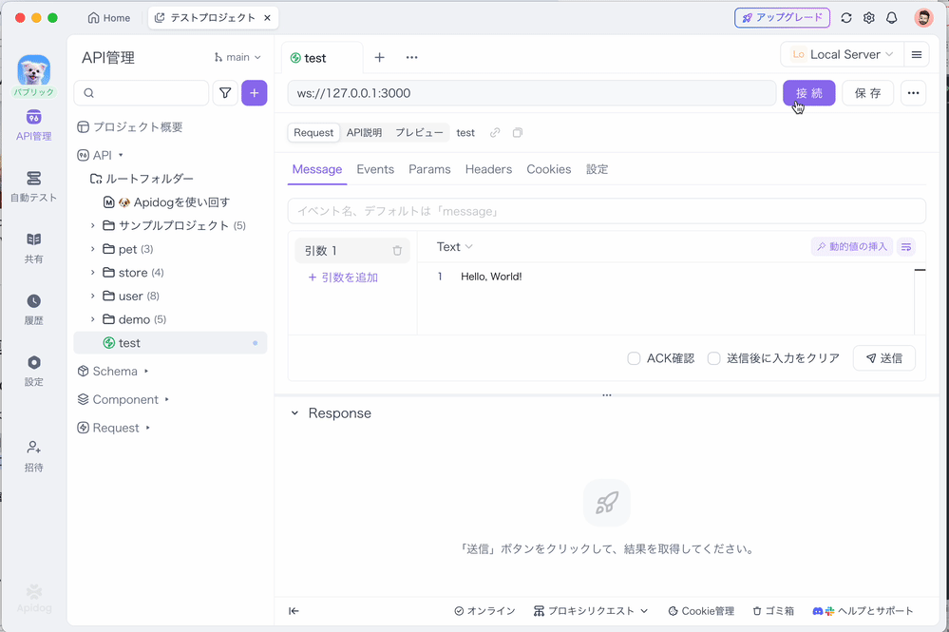Open main branch dropdown
This screenshot has height=632, width=949.
[237, 57]
